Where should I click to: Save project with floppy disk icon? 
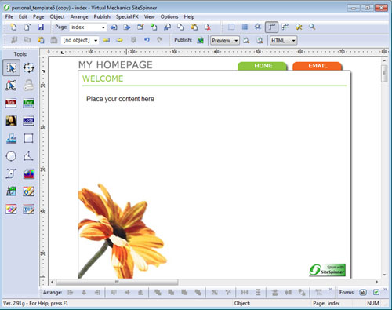tap(41, 27)
